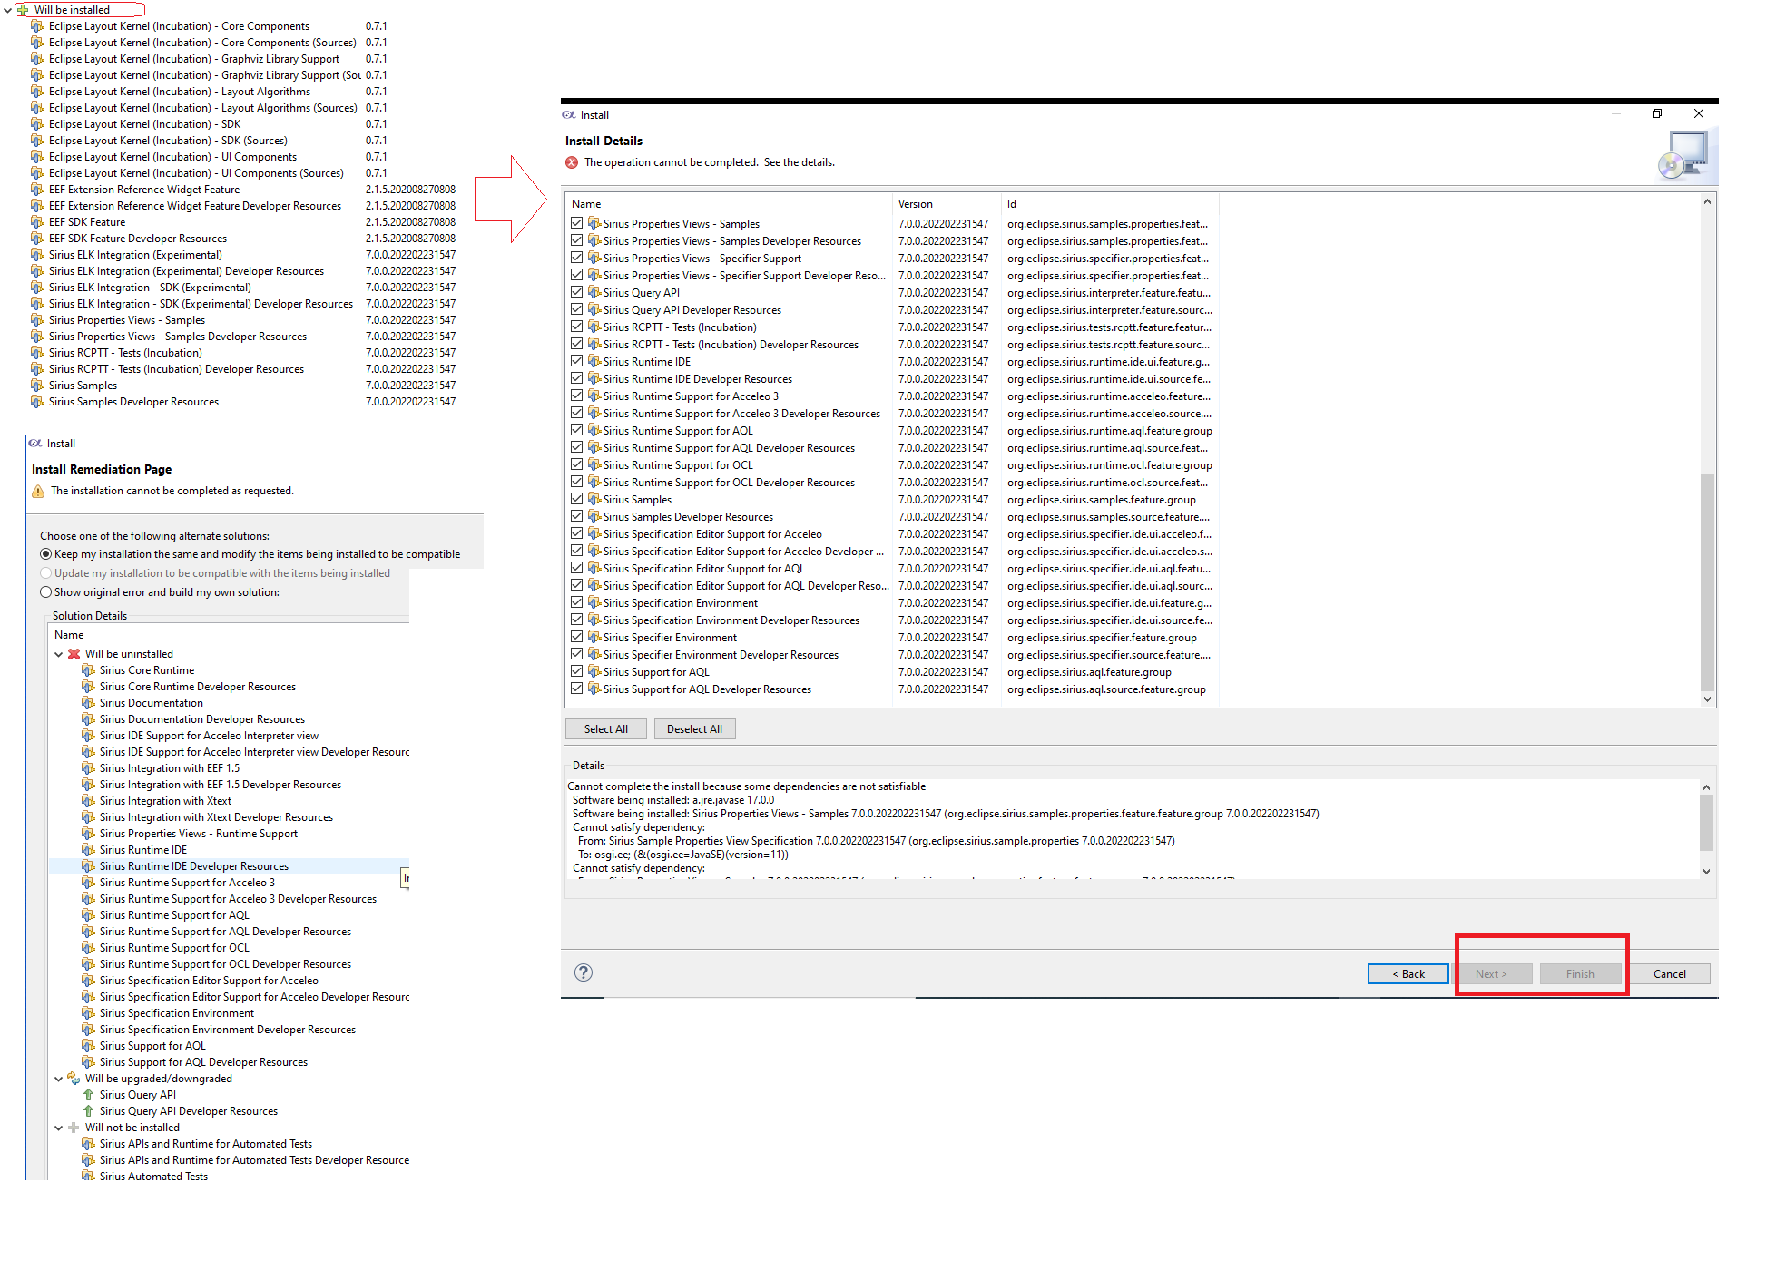Viewport: 1786px width, 1270px height.
Task: Select Keep my installation the same radio option
Action: point(45,554)
